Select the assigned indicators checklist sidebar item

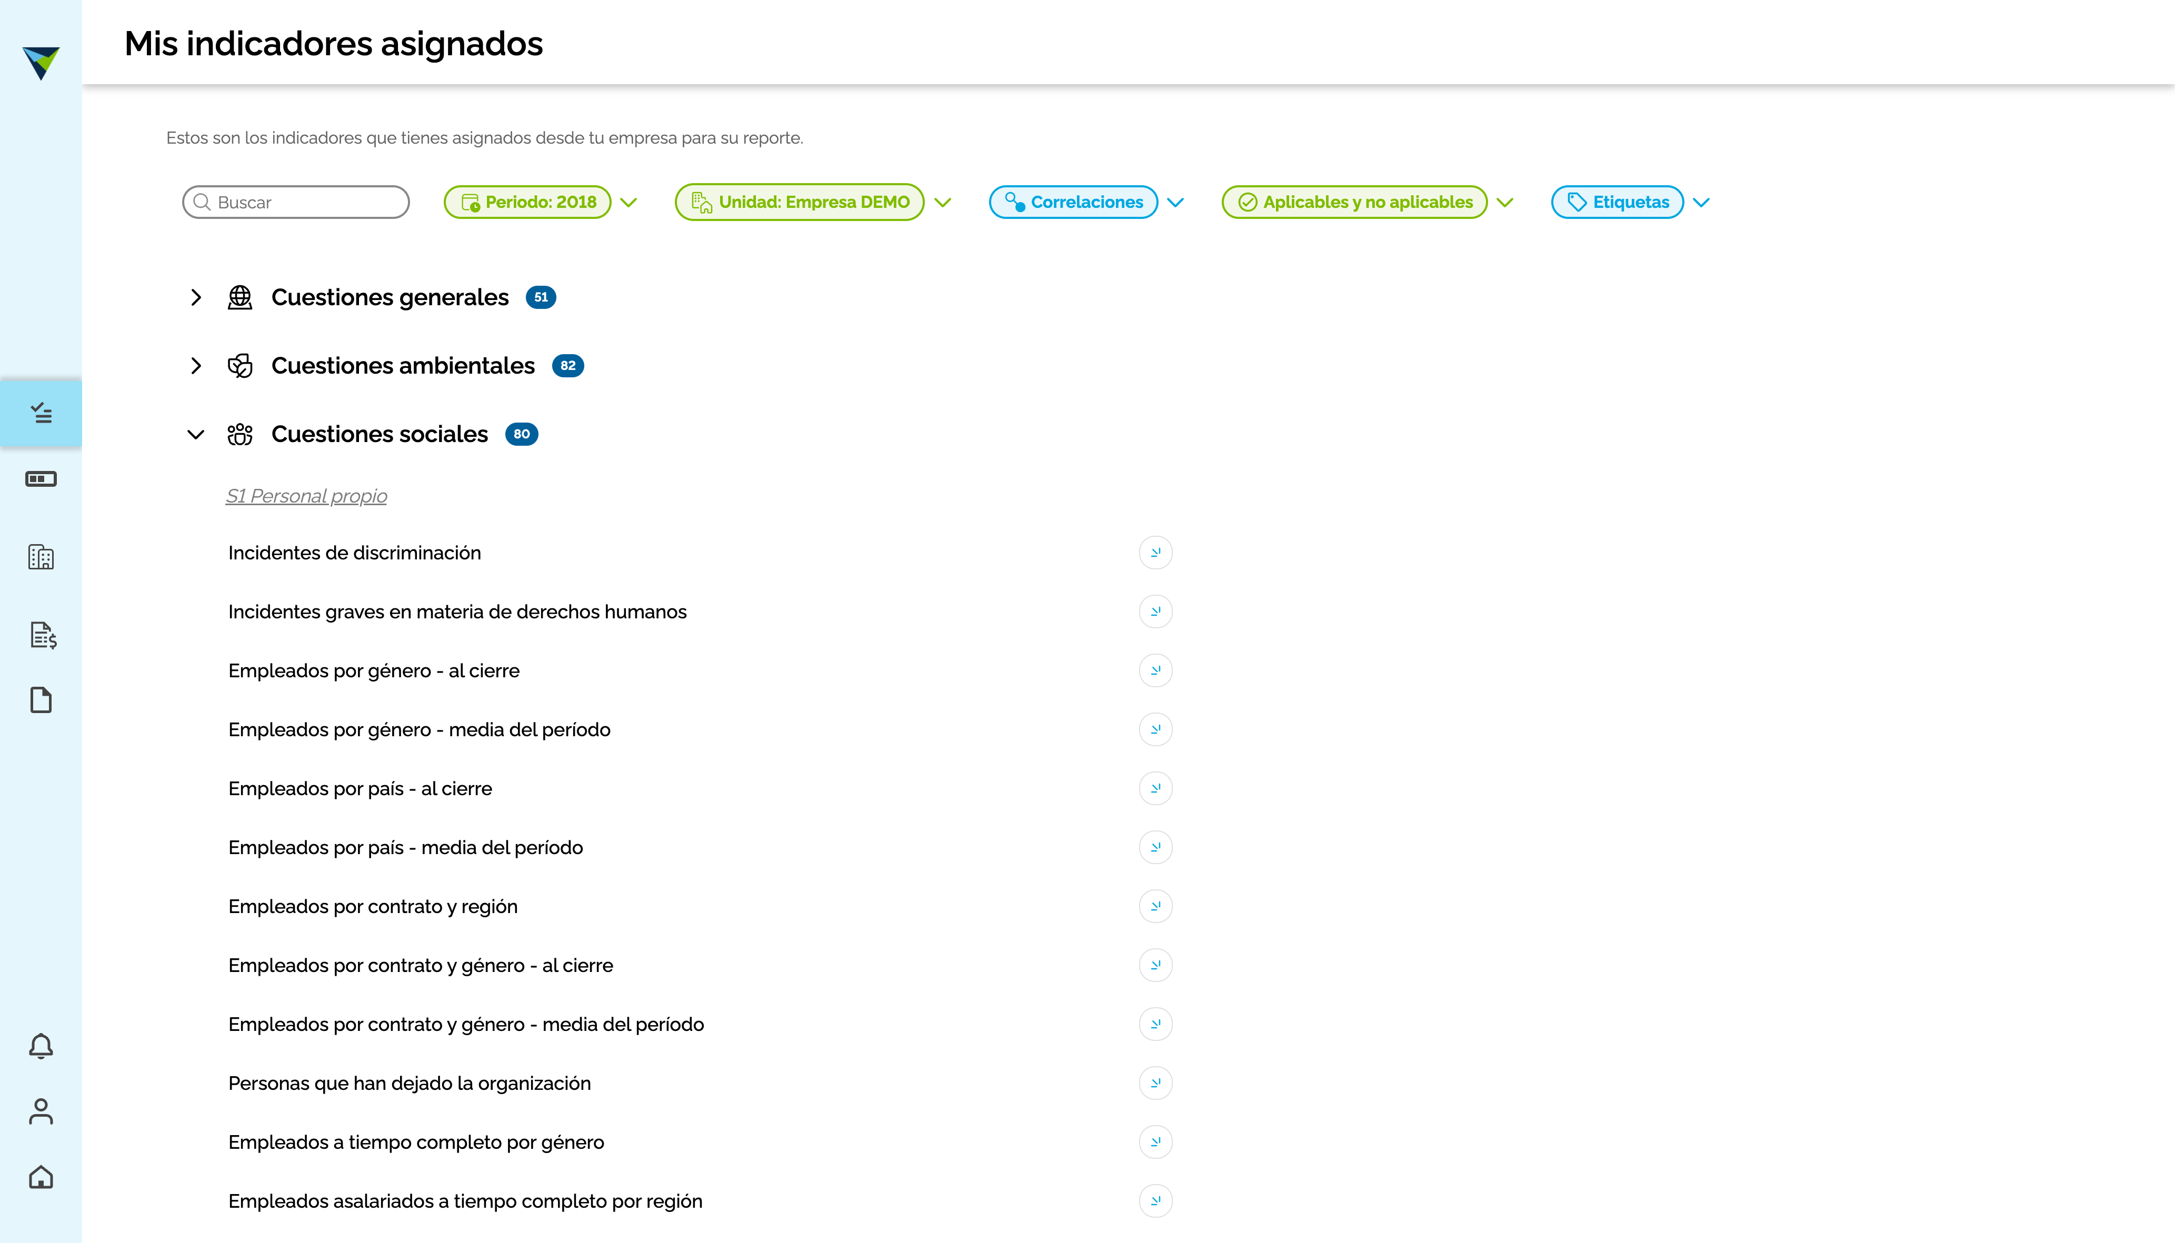tap(41, 413)
